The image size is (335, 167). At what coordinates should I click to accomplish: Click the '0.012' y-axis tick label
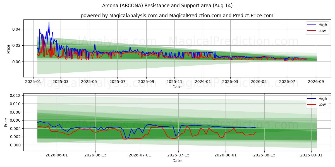click(16, 95)
